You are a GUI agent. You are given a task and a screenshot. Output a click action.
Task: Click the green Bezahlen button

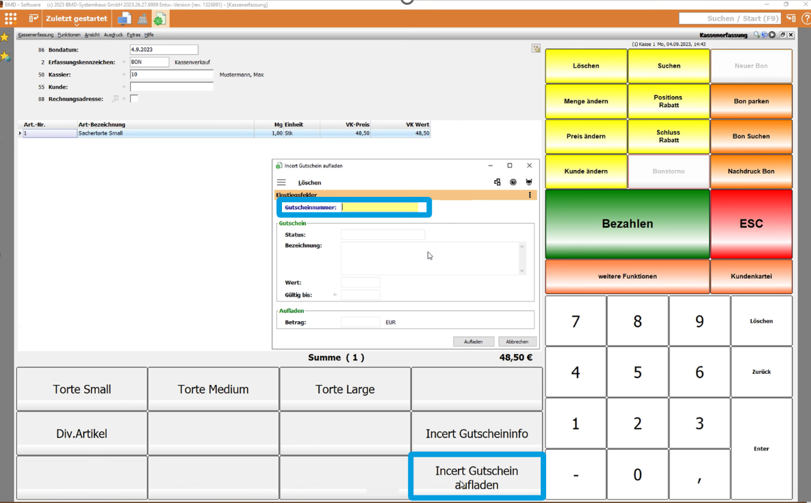click(628, 223)
